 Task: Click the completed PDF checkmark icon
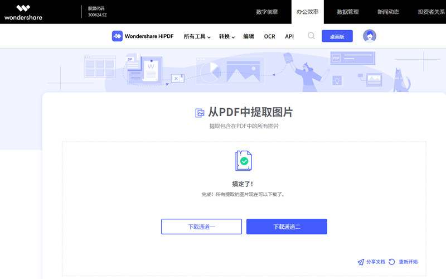click(244, 161)
